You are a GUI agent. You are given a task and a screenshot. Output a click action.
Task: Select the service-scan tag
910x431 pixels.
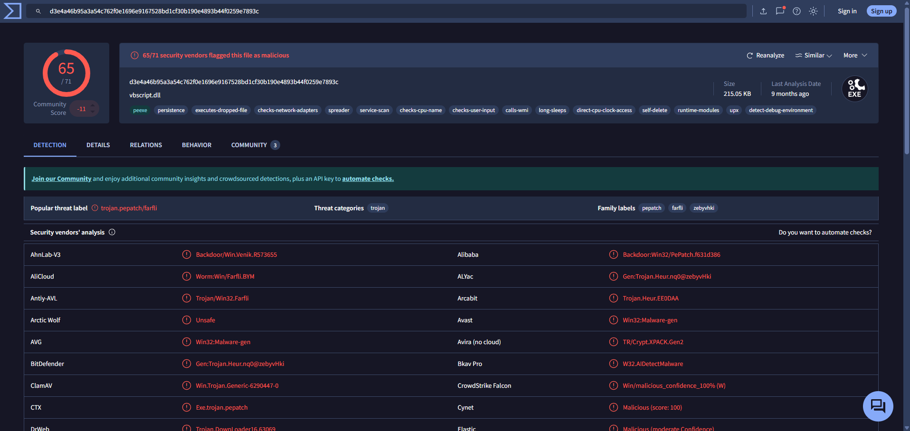(374, 110)
